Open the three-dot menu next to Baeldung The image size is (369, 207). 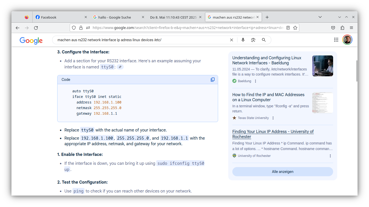point(255,81)
